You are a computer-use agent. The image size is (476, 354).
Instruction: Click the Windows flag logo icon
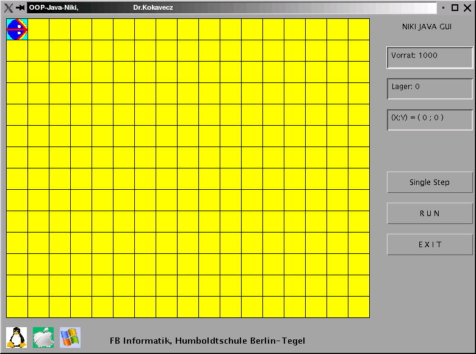tap(70, 337)
